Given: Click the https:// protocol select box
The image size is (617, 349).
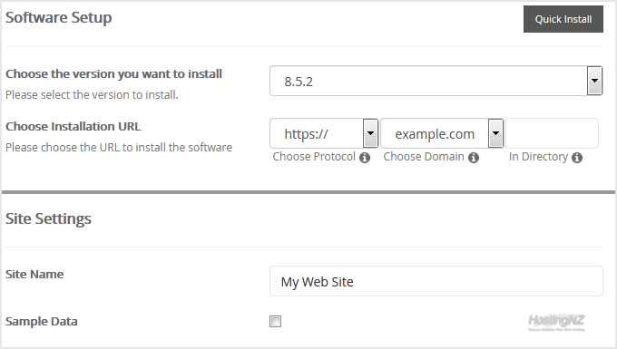Looking at the screenshot, I should point(324,133).
